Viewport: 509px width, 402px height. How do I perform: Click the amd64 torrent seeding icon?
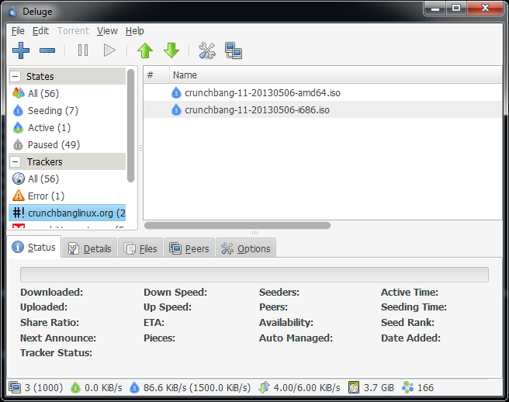pos(176,92)
